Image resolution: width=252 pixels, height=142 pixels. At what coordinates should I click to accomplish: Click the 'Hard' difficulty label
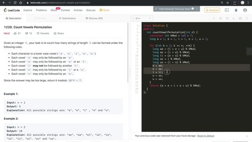coord(7,33)
